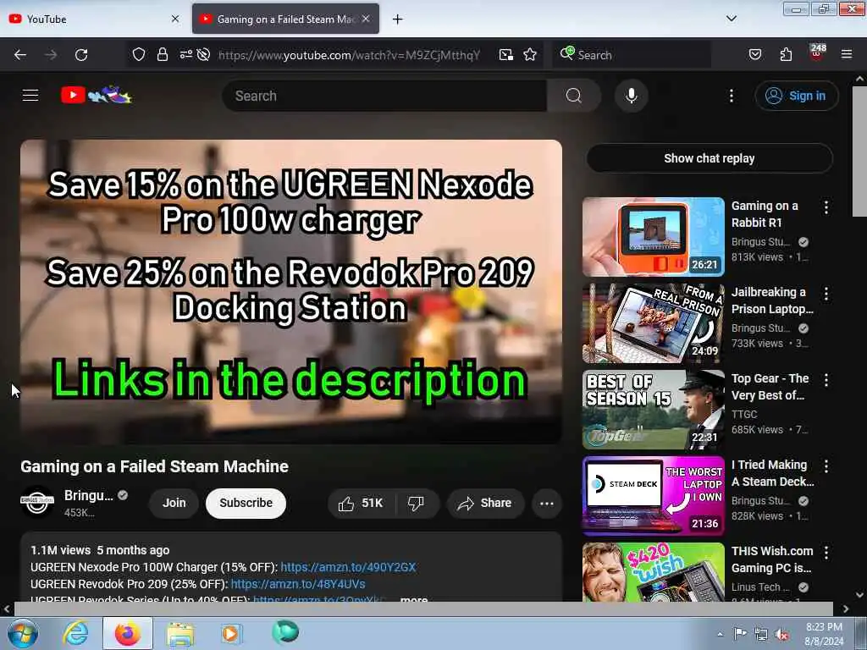Launch Internet Explorer from the taskbar
This screenshot has height=650, width=867.
[x=75, y=633]
